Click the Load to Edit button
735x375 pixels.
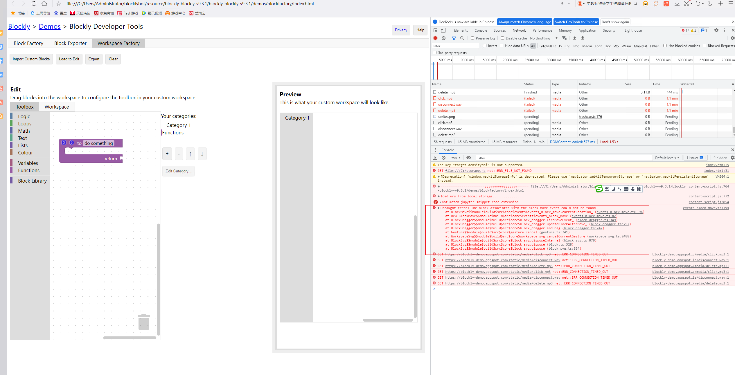[x=69, y=59]
